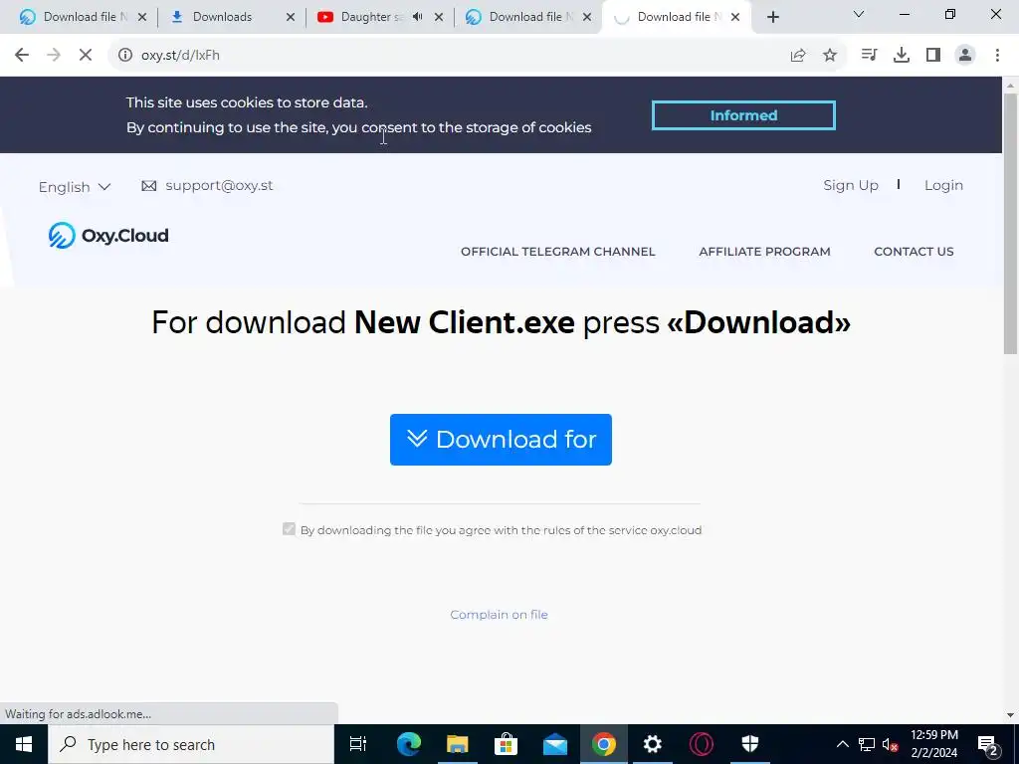1019x764 pixels.
Task: Open the clock showing 12:59 PM
Action: [933, 744]
